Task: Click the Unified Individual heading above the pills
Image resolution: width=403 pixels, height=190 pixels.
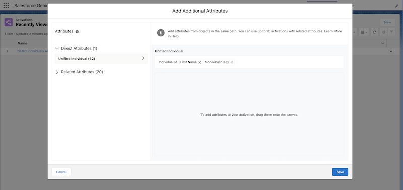Action: pos(169,51)
